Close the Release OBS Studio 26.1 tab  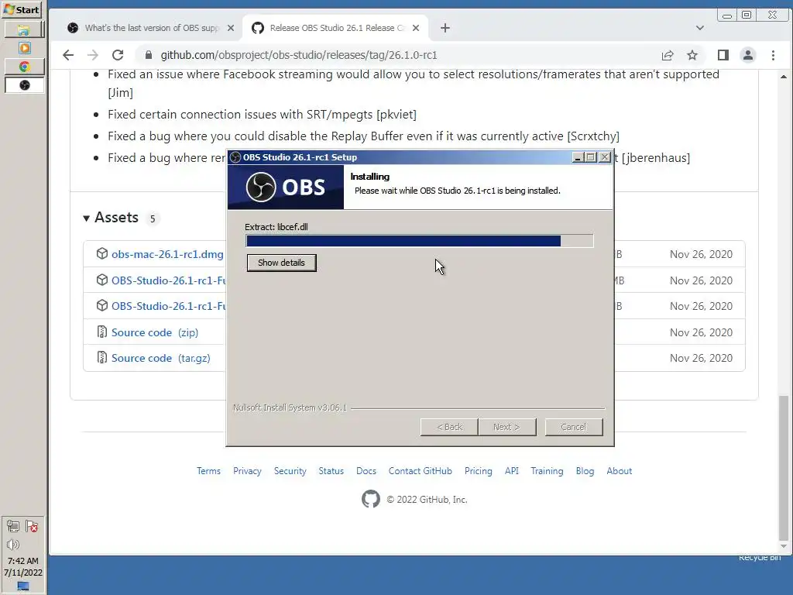coord(416,28)
